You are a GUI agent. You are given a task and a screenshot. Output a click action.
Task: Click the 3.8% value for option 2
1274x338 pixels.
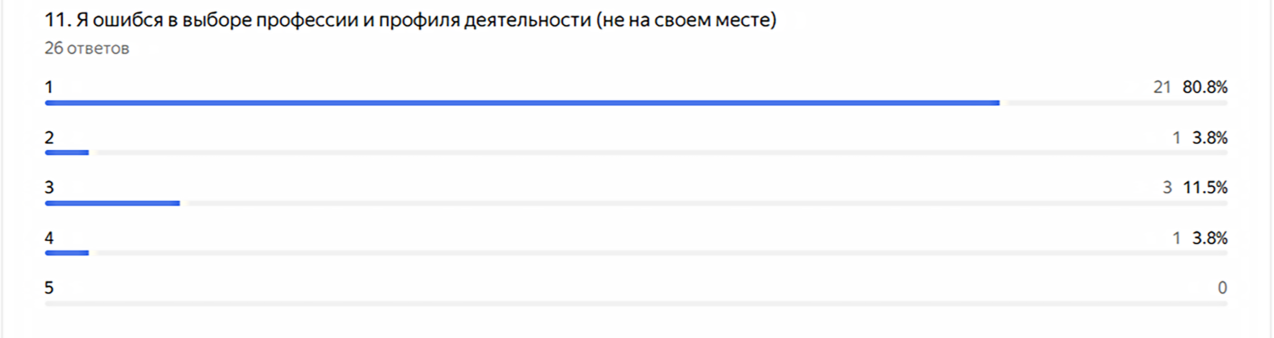(1210, 138)
